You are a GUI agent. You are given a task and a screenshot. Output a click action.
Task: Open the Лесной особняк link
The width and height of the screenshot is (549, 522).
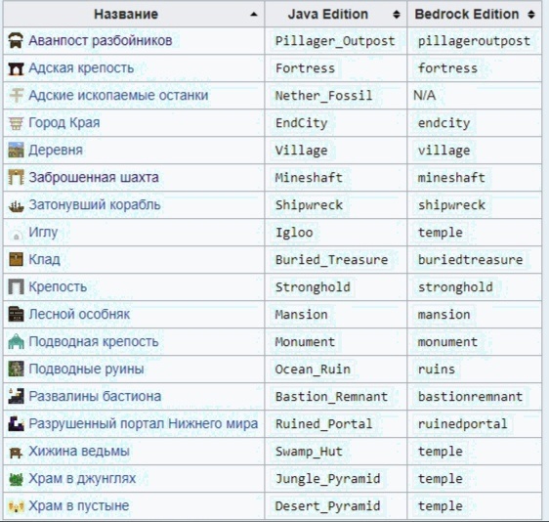pyautogui.click(x=79, y=314)
